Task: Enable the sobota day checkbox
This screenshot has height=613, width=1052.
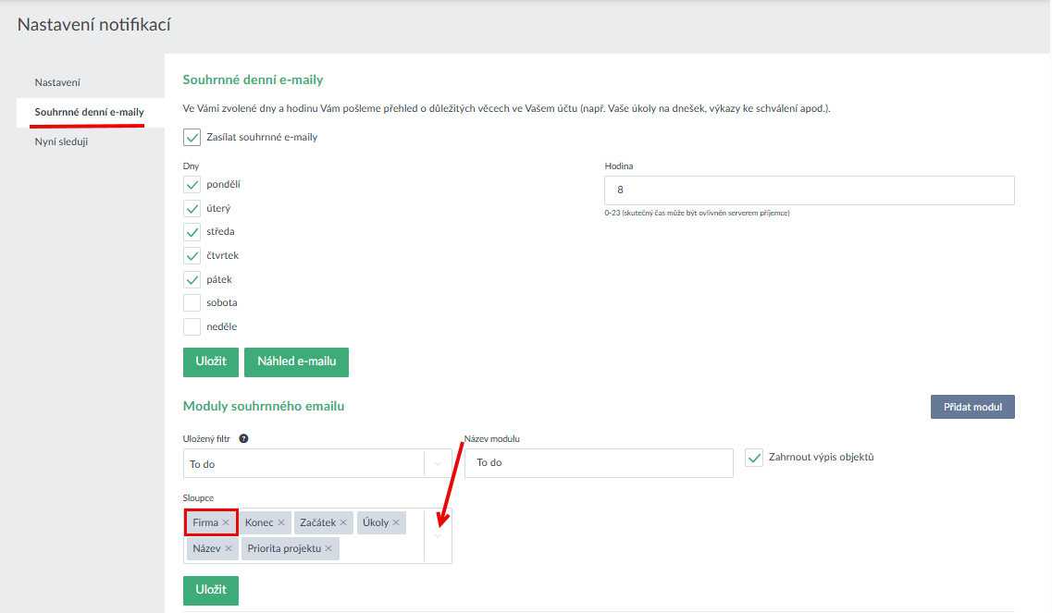Action: click(192, 303)
